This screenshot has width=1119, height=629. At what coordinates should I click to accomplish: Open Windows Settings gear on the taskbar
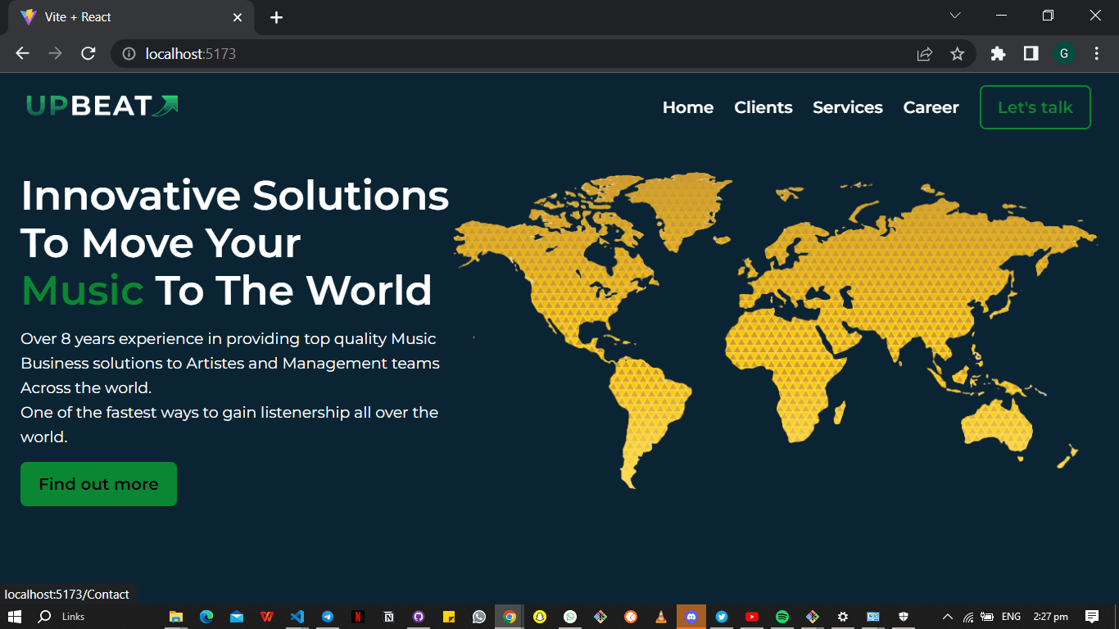click(843, 617)
